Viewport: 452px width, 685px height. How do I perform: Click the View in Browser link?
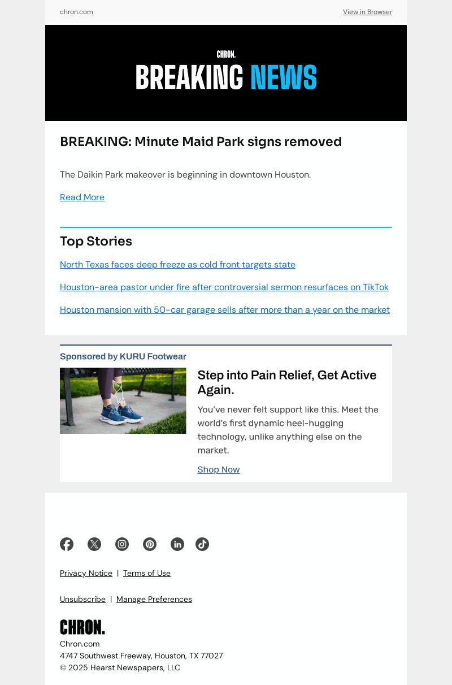pos(367,12)
